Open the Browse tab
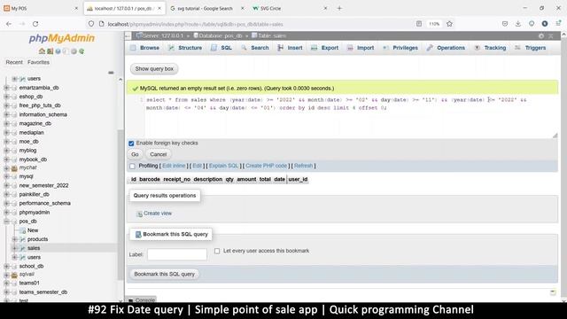The width and height of the screenshot is (567, 319). (145, 48)
